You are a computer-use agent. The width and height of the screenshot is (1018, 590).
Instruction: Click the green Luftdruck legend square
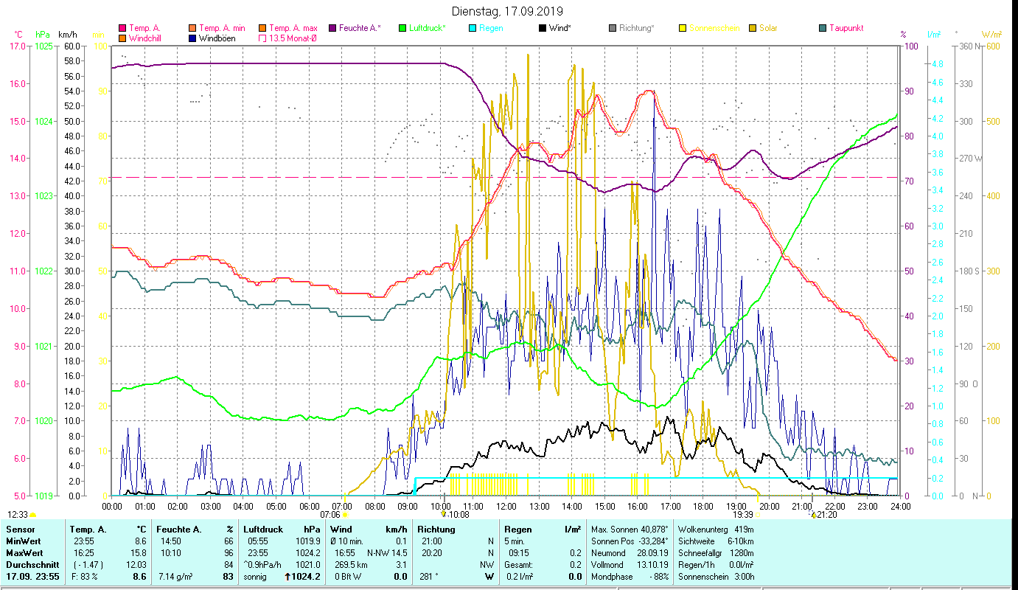(402, 28)
